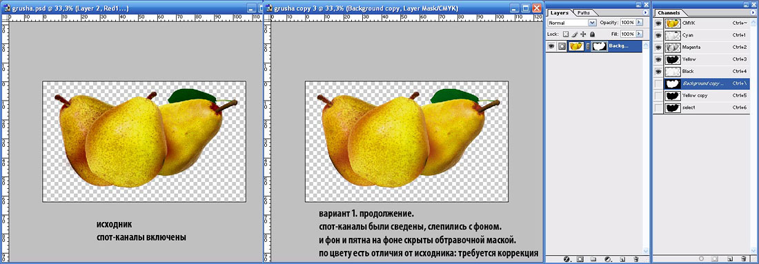Switch to the Paths tab

(584, 13)
